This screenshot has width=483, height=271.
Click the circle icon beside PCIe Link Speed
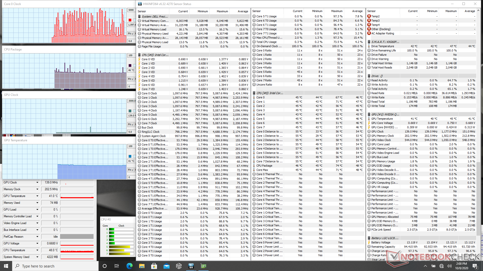369,230
